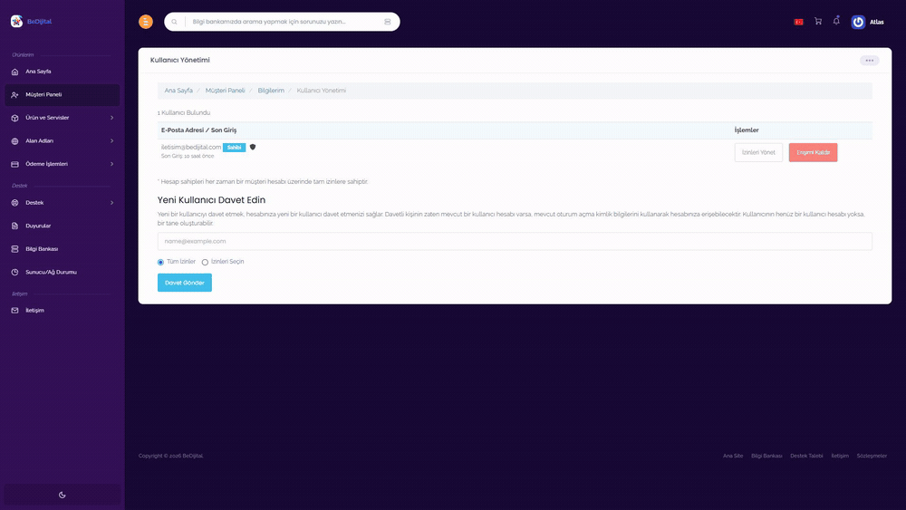Open Müşteri Paneli in the sidebar
The height and width of the screenshot is (510, 906).
pos(63,95)
